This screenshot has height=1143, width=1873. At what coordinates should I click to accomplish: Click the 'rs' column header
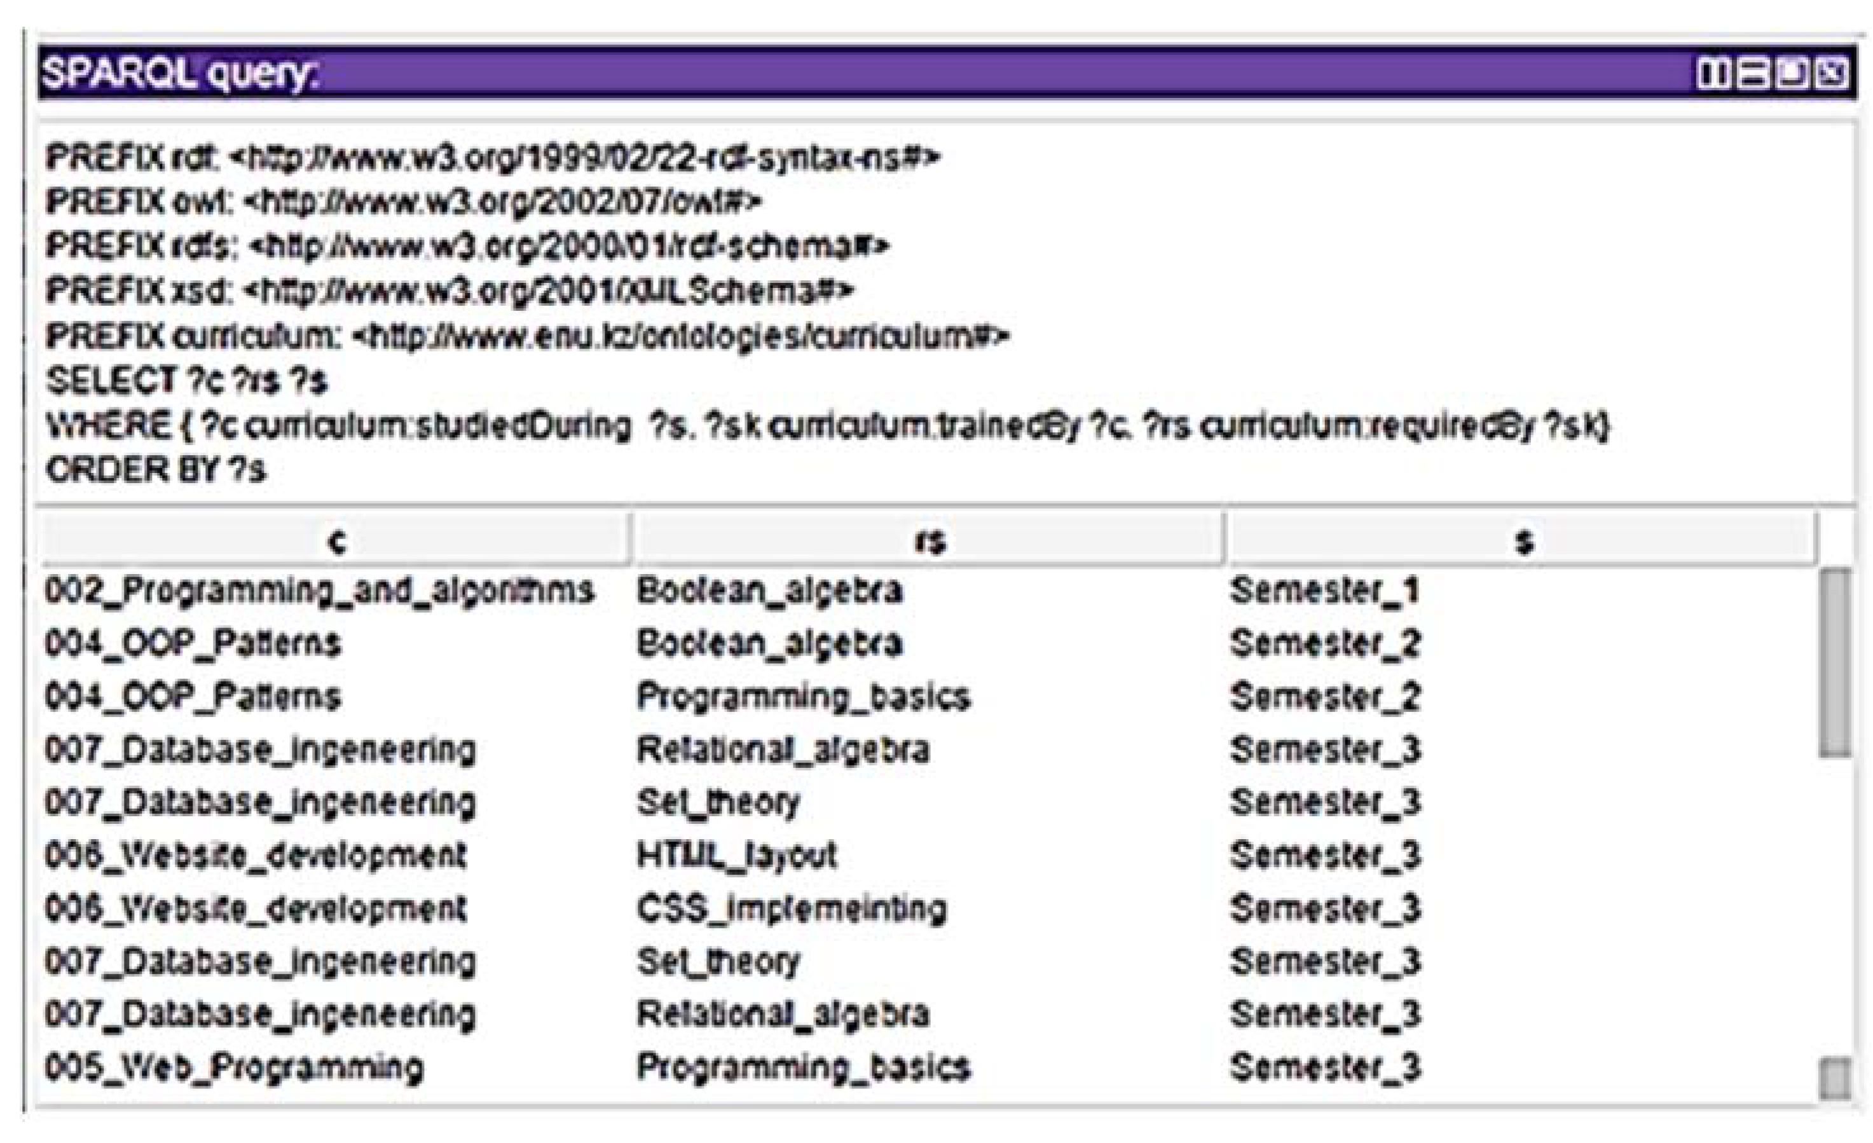(x=928, y=541)
